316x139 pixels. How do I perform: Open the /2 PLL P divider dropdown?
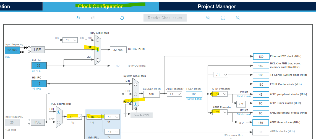click(112, 117)
